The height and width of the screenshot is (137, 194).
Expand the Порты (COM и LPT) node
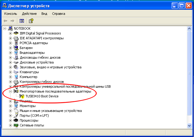[10, 116]
